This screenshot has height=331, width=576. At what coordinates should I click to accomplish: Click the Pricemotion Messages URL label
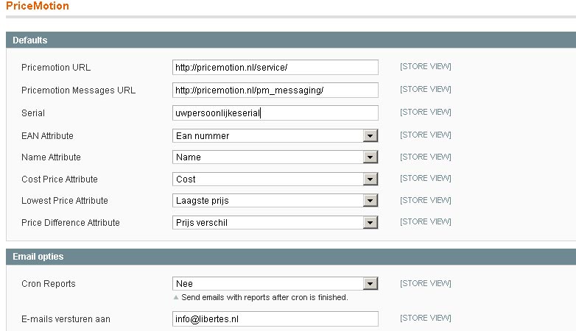(78, 90)
